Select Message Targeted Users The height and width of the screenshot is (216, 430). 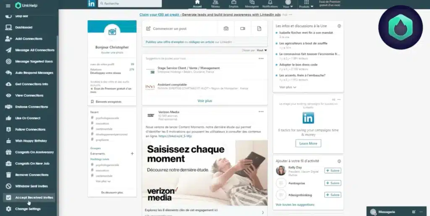(34, 61)
